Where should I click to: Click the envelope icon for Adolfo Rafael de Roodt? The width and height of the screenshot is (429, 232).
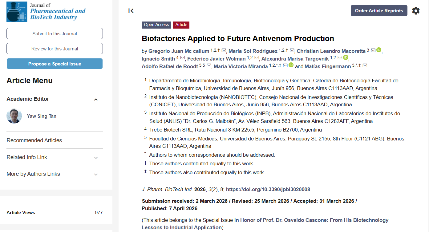tap(209, 65)
